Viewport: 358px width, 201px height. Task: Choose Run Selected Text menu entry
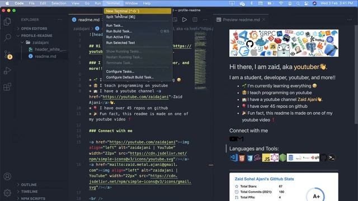pyautogui.click(x=138, y=42)
